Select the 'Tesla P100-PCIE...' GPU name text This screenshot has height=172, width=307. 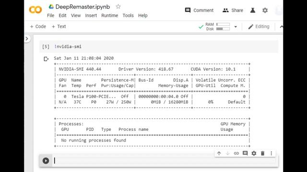(x=94, y=97)
